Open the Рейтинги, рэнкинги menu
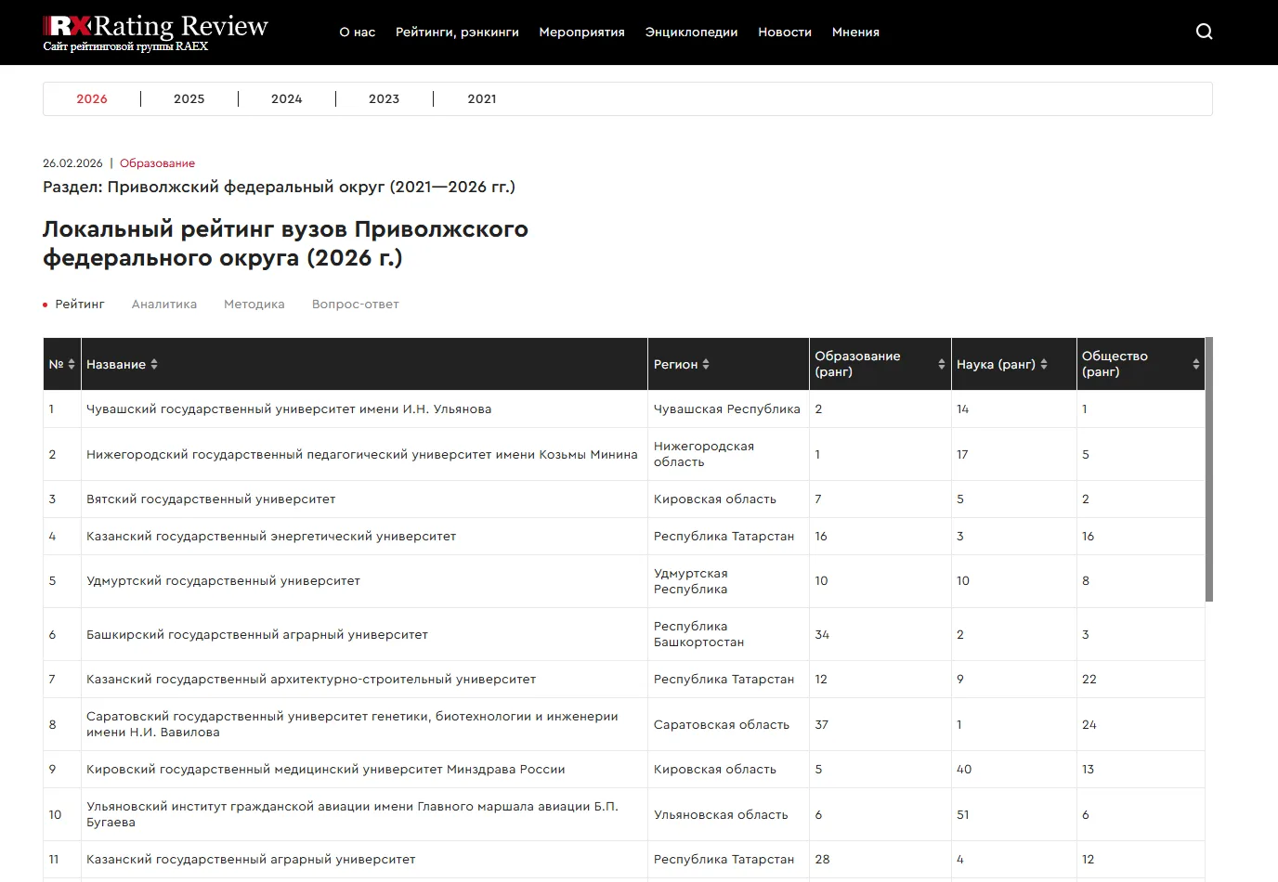 coord(457,32)
